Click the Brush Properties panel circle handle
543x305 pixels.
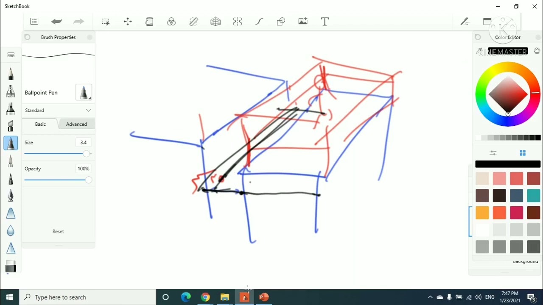(28, 37)
